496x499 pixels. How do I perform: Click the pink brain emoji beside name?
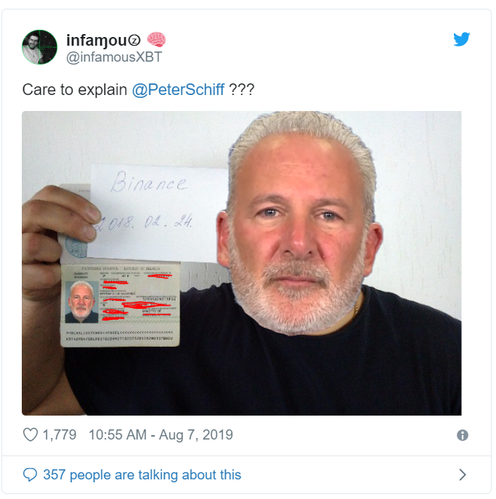pyautogui.click(x=156, y=39)
